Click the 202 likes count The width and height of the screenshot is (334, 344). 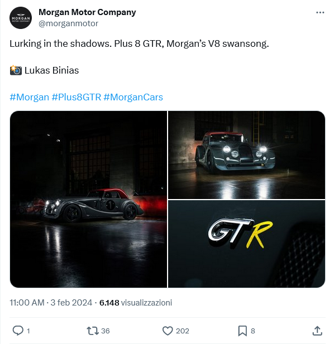[x=183, y=331]
